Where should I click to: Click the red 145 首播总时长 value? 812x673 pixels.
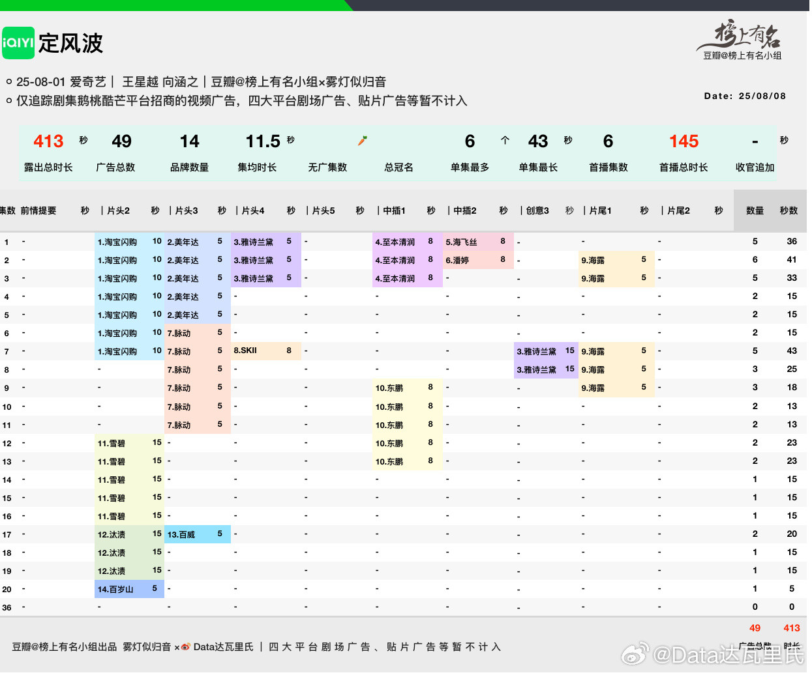coord(684,141)
